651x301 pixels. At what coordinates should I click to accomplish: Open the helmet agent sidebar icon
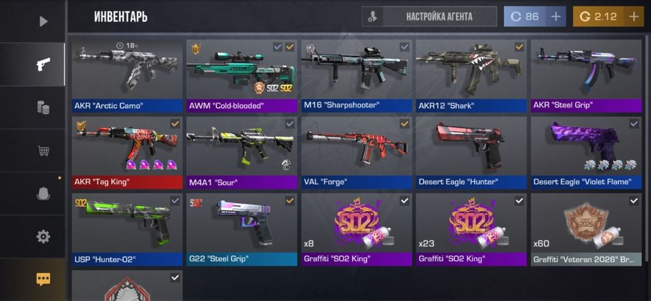click(43, 193)
